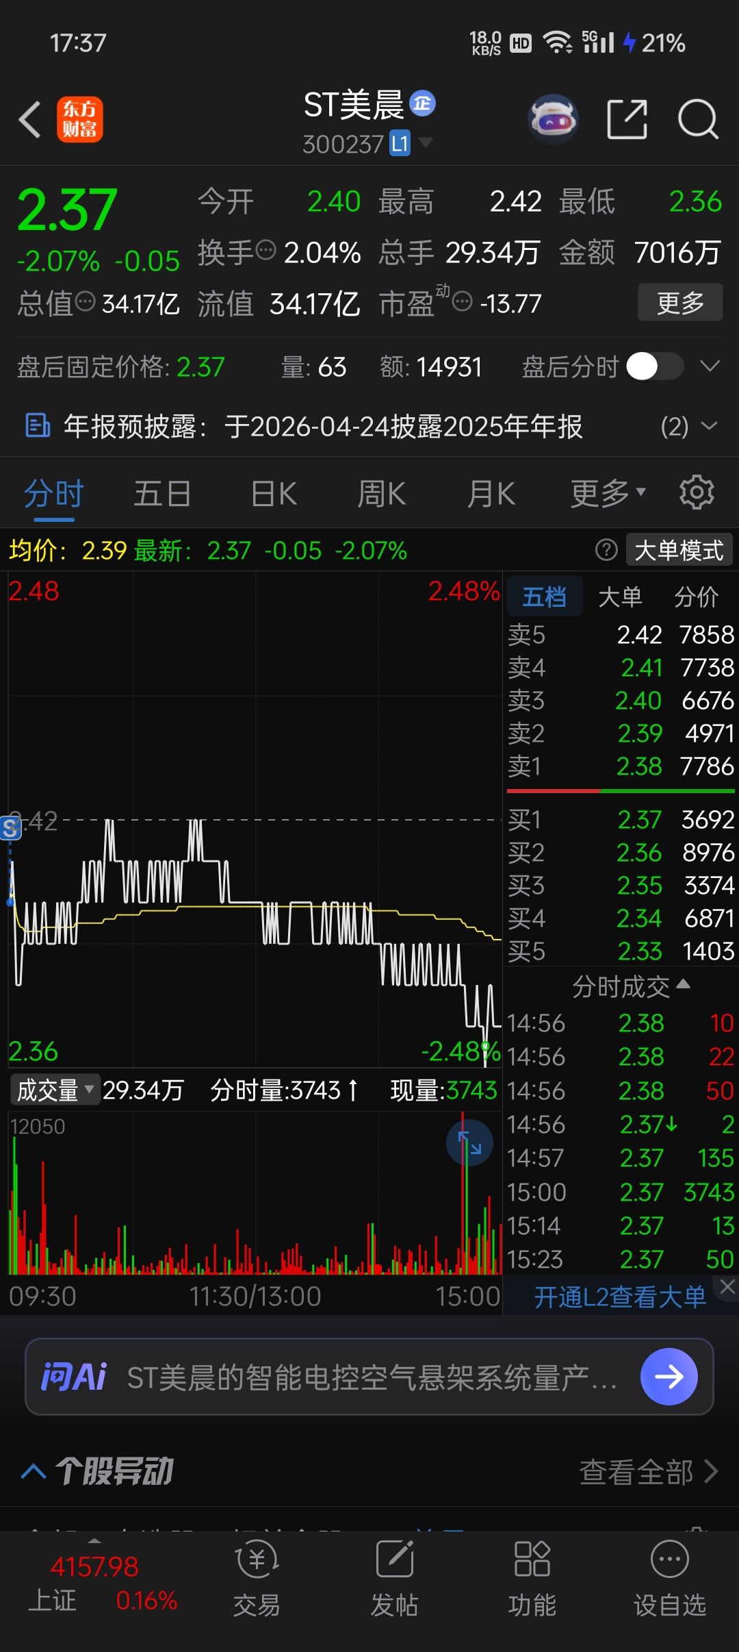This screenshot has height=1652, width=739.
Task: Collapse the 个股异动 section
Action: tap(33, 1470)
